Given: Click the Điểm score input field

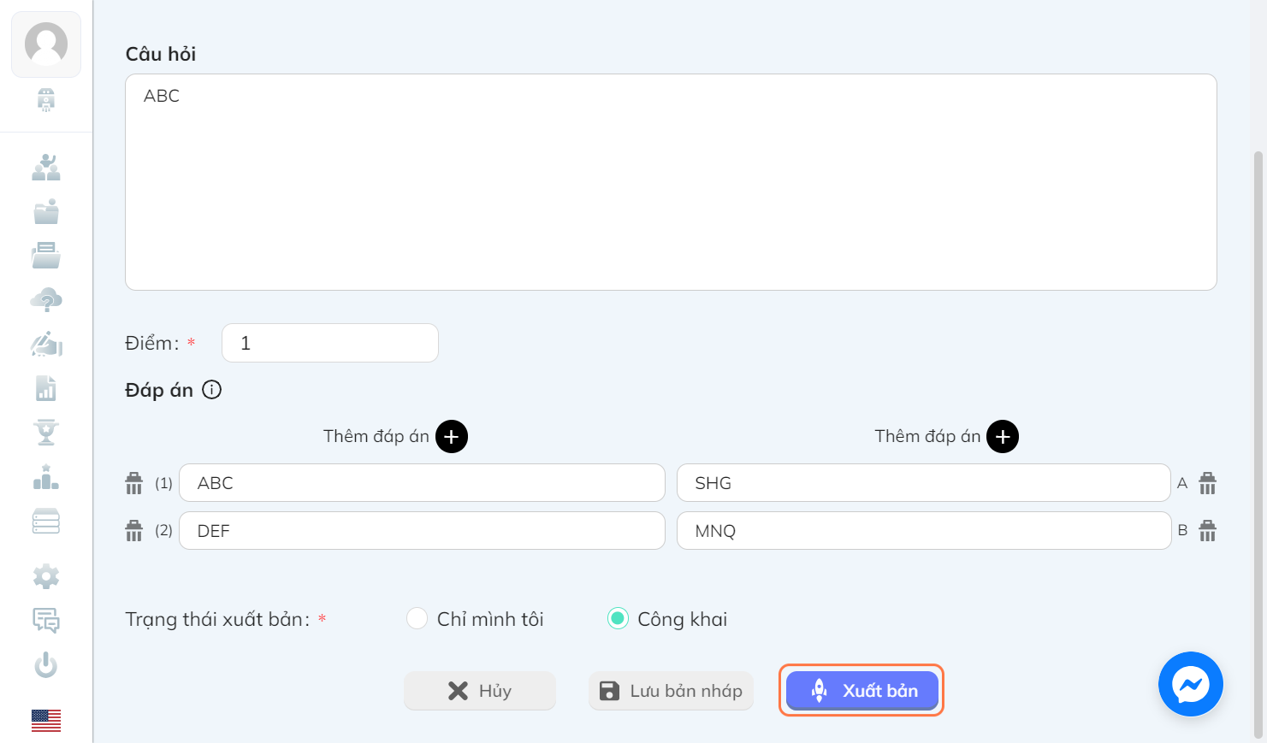Looking at the screenshot, I should (x=330, y=343).
